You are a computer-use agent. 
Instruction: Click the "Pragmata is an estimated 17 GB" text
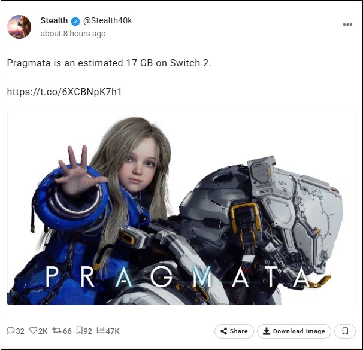tap(80, 63)
